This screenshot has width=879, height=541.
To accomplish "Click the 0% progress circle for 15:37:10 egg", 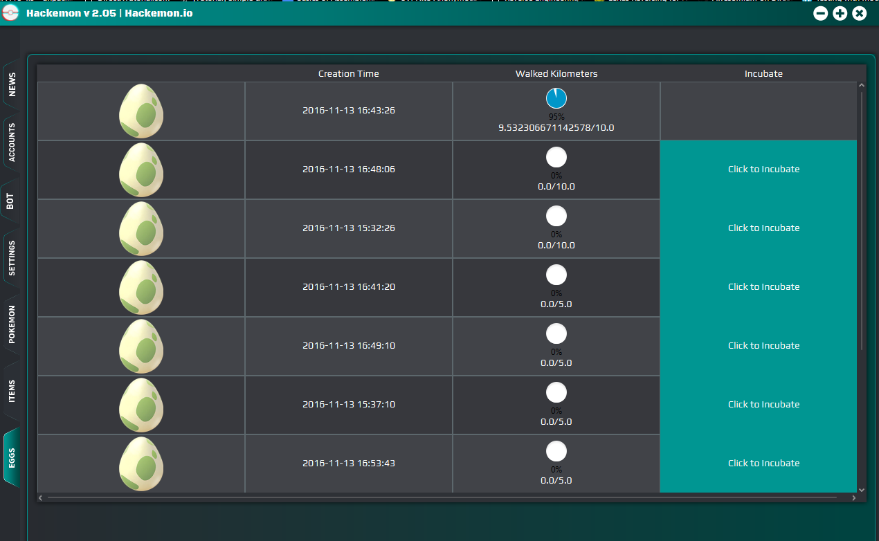I will (x=556, y=392).
